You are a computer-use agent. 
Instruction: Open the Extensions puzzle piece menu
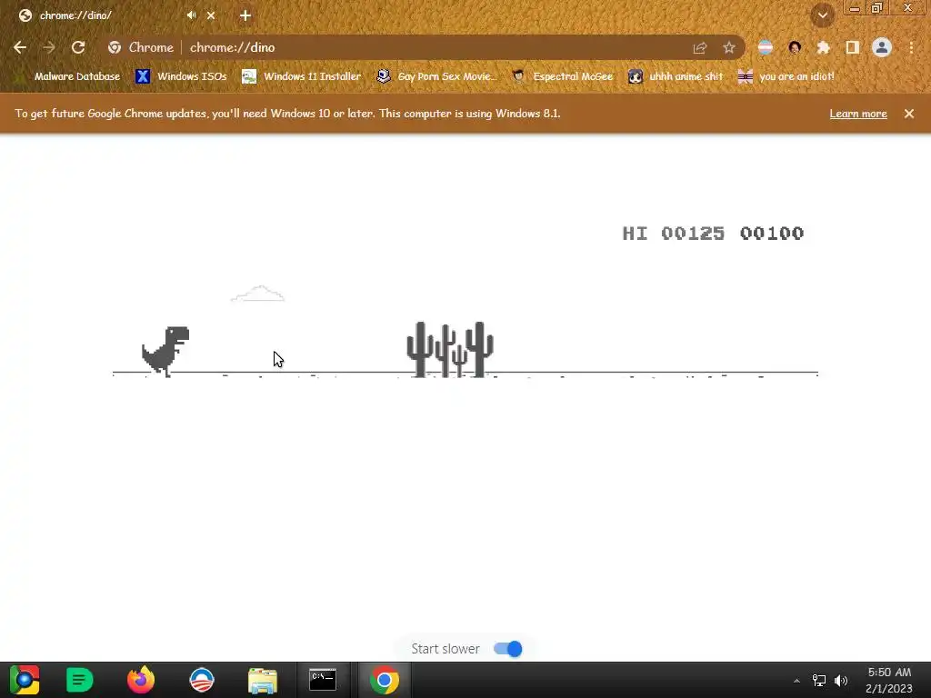click(823, 47)
